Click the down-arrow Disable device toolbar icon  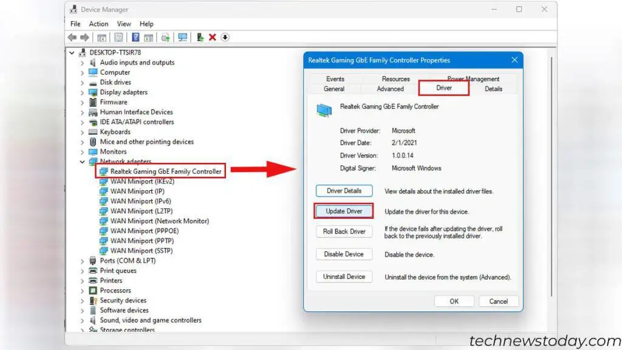click(x=225, y=37)
